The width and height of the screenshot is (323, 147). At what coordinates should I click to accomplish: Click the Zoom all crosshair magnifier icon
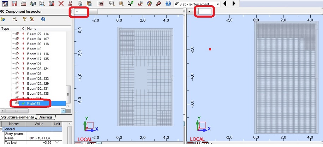tap(121, 4)
